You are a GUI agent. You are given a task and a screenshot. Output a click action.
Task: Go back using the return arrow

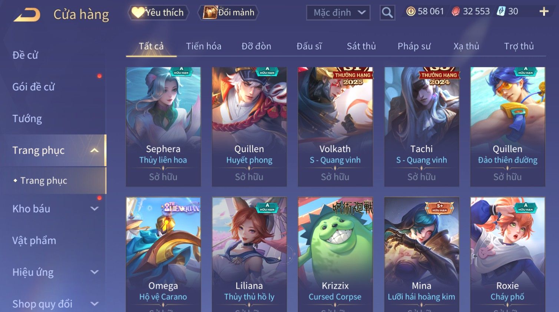[27, 15]
